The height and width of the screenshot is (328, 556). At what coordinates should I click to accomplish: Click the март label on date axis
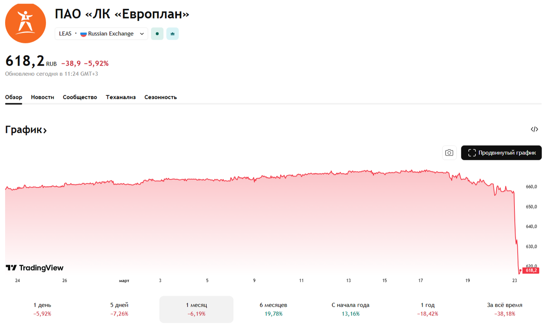coord(124,281)
